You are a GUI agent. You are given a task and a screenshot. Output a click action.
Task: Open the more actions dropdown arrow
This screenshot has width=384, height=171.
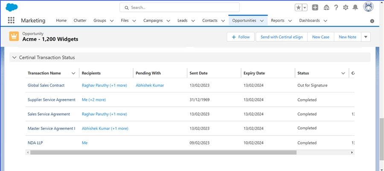(366, 37)
